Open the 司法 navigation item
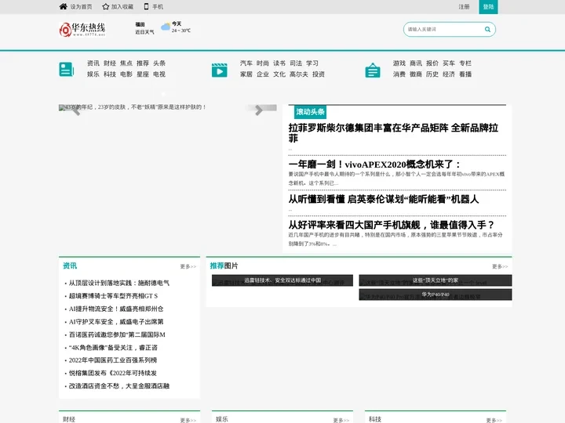The image size is (565, 423). [296, 63]
